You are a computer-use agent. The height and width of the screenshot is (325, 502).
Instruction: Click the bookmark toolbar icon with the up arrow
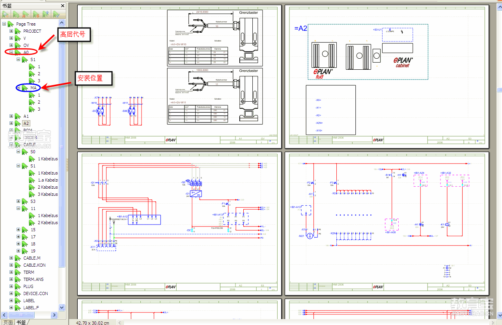tap(47, 14)
